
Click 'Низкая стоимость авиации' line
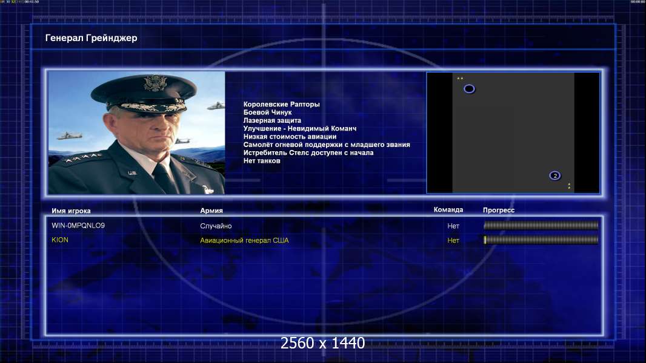coord(290,137)
